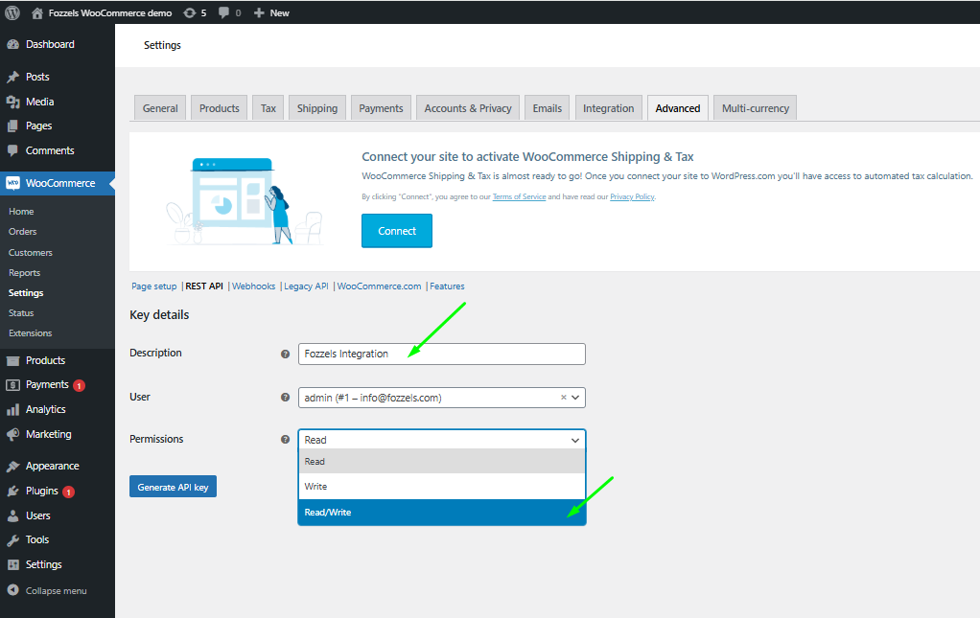The image size is (980, 618).
Task: Expand the User dropdown arrow
Action: [575, 398]
